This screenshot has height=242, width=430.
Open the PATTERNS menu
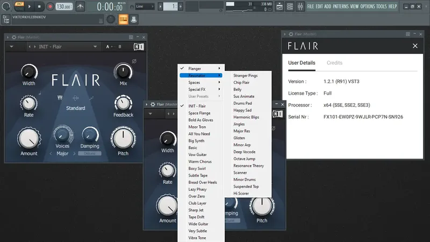341,6
